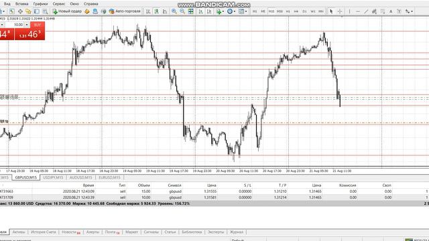Click the grey signals icon next to Авто-торговля

click(103, 11)
